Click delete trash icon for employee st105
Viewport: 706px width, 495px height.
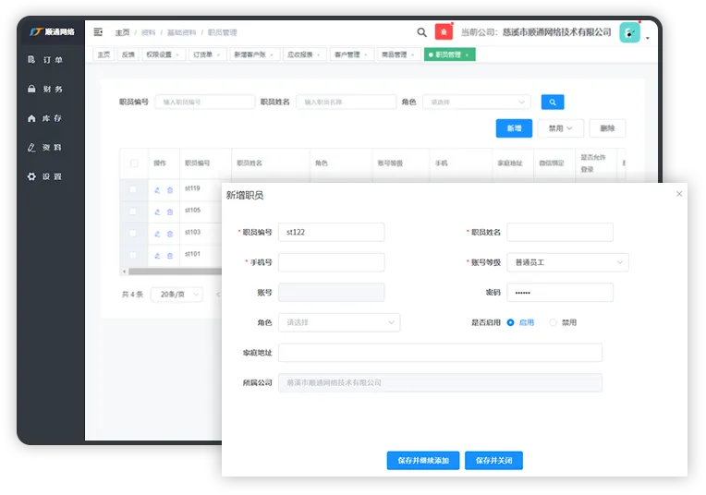170,211
